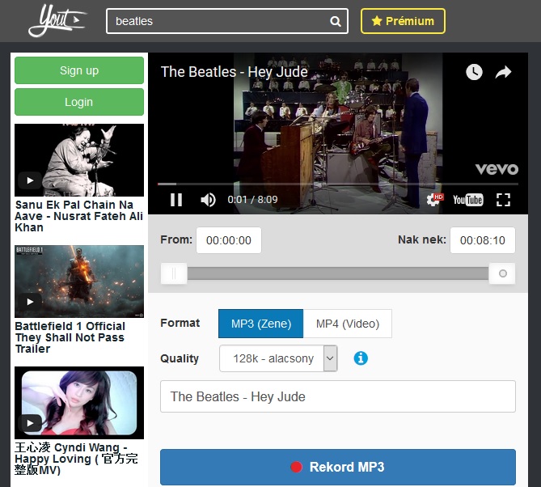Click the Yout logo in header
Viewport: 541px width, 487px height.
point(57,21)
